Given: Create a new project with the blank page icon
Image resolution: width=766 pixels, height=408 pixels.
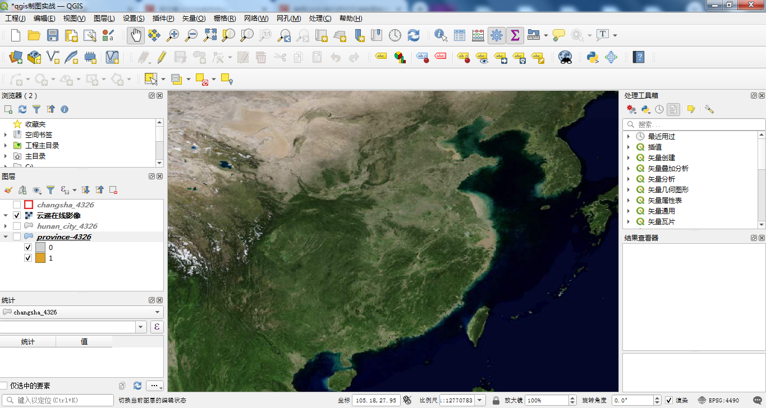Looking at the screenshot, I should click(16, 35).
